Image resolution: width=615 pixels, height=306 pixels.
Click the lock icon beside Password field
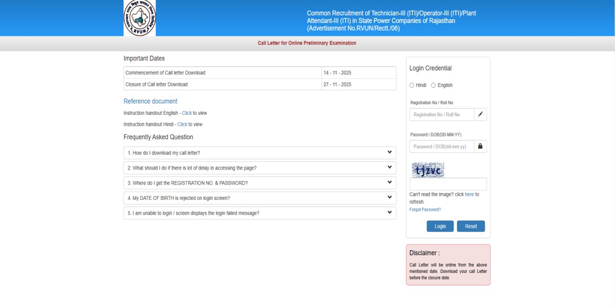(x=480, y=146)
